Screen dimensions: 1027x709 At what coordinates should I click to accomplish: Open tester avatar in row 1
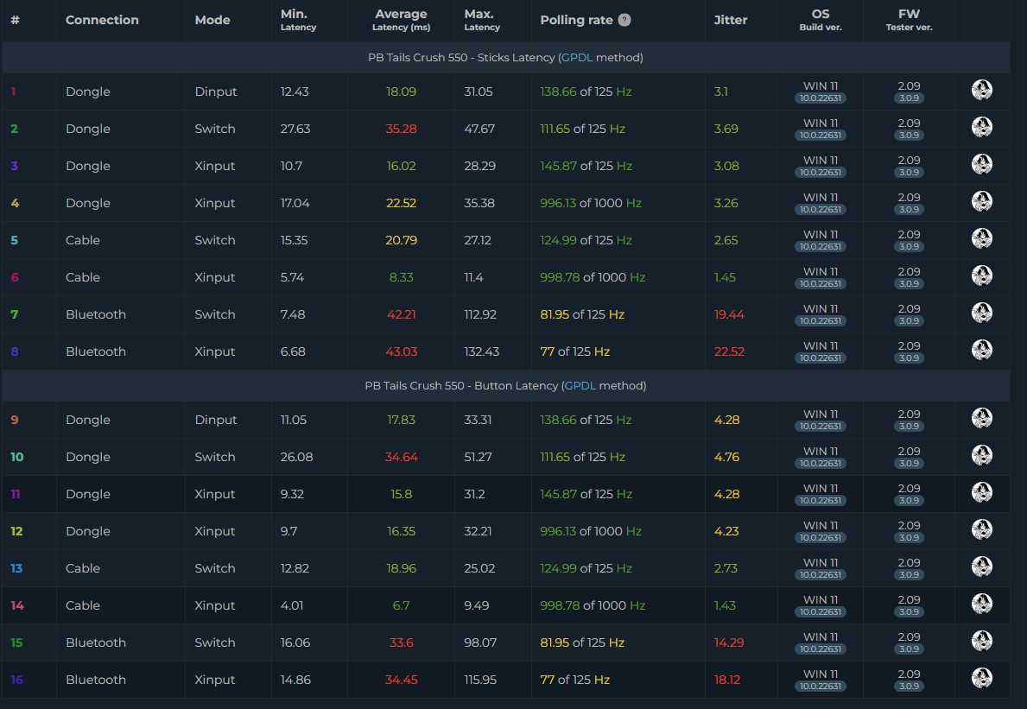coord(981,90)
